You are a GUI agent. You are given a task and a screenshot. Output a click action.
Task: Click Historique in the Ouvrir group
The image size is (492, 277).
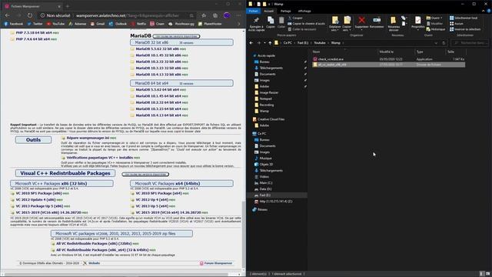(x=436, y=29)
